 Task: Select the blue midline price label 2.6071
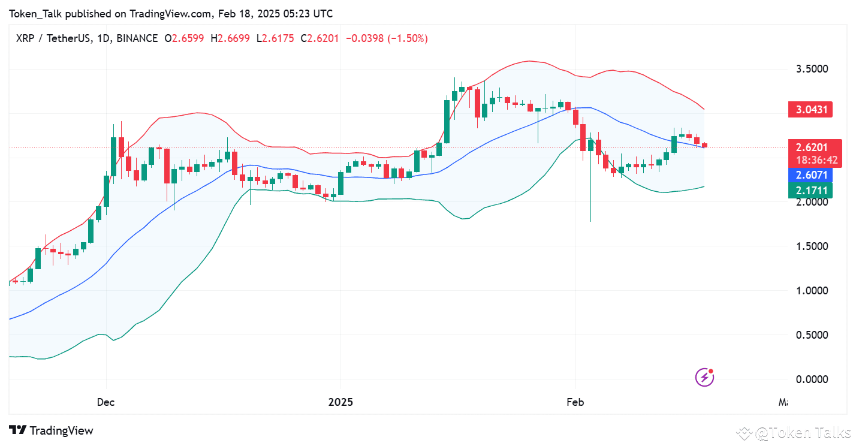point(810,174)
